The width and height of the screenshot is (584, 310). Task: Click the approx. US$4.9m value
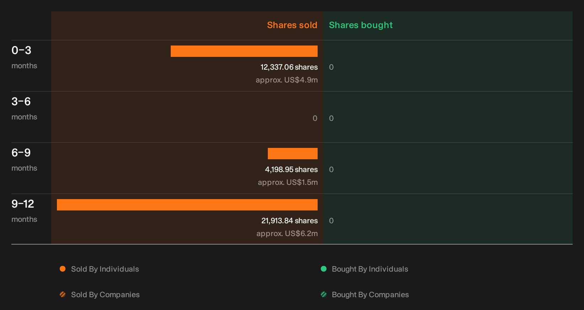(x=287, y=80)
